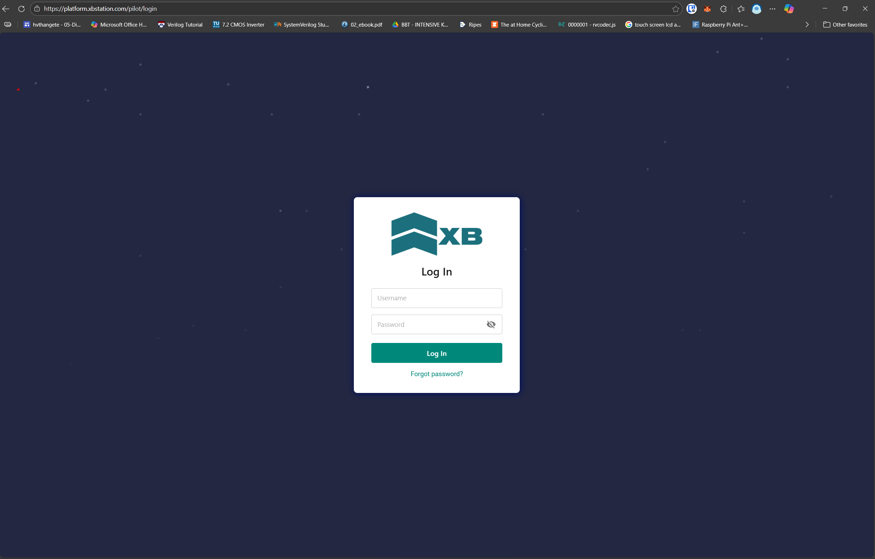The image size is (875, 559).
Task: Click the XB logo image
Action: click(x=436, y=234)
